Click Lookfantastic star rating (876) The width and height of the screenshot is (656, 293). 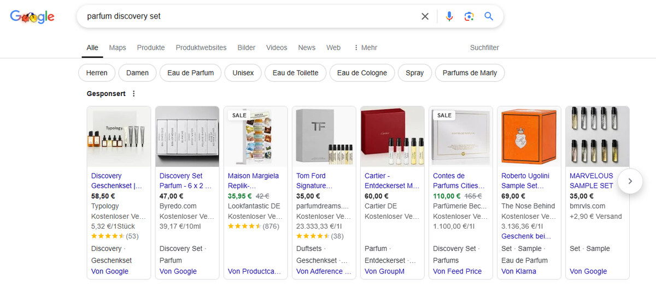253,226
